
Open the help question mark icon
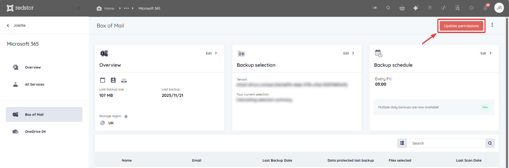430,8
